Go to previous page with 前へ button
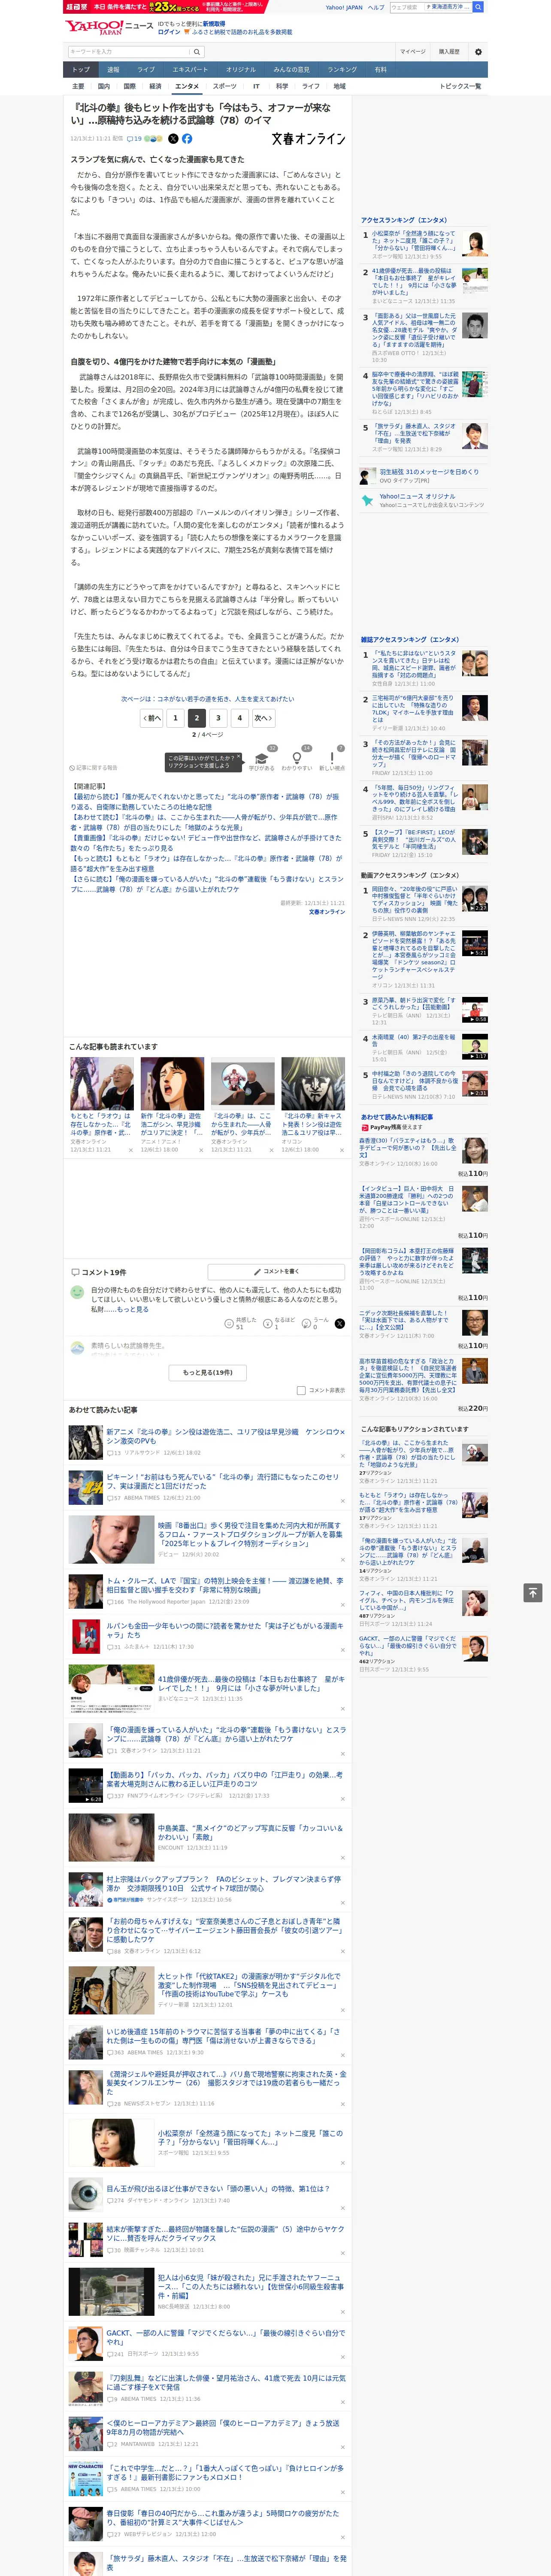 [151, 718]
